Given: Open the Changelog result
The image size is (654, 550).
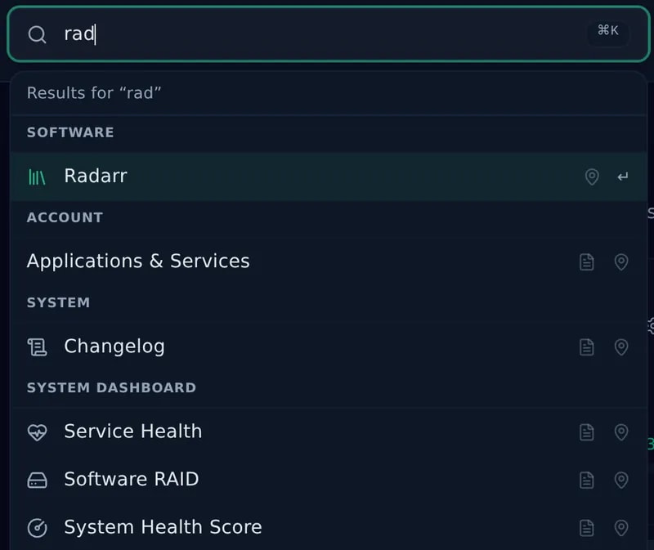Looking at the screenshot, I should pos(329,347).
